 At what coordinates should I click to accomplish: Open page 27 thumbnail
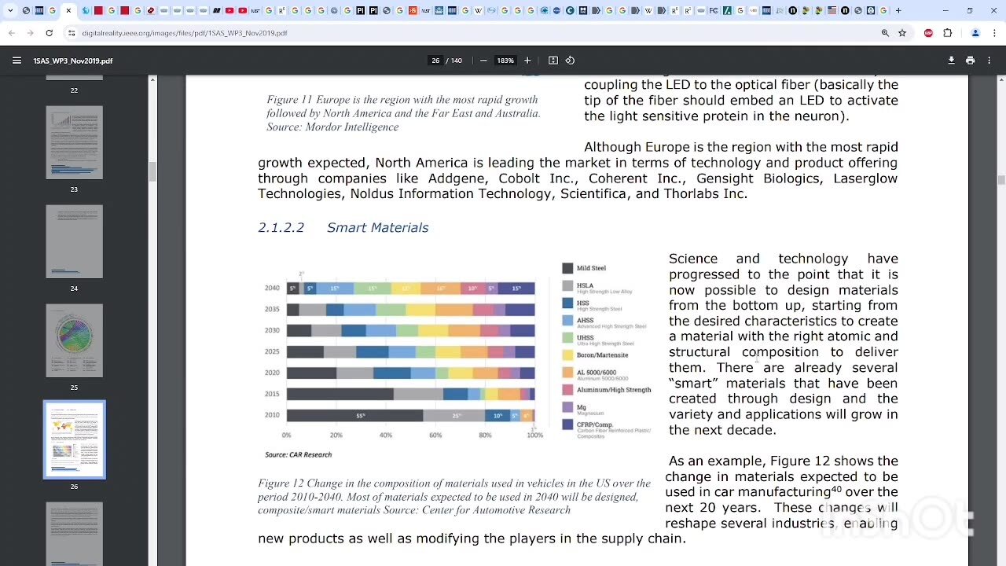click(74, 534)
